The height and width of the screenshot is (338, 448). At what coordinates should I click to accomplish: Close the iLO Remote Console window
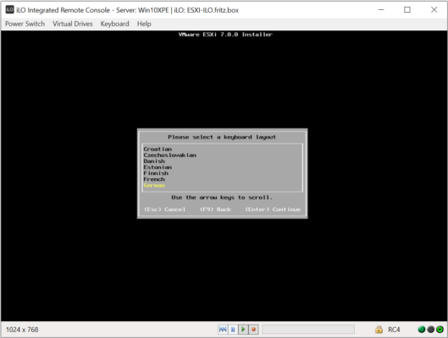[x=434, y=9]
